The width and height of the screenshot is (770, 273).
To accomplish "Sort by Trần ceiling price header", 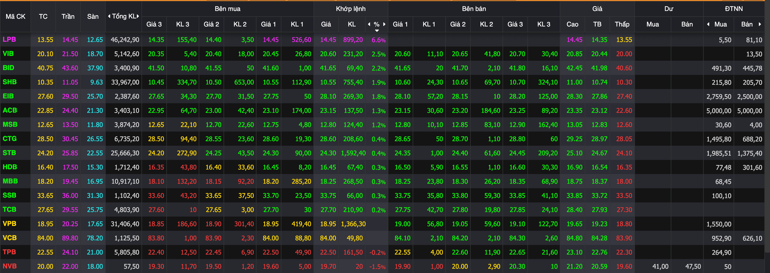I will pyautogui.click(x=68, y=16).
